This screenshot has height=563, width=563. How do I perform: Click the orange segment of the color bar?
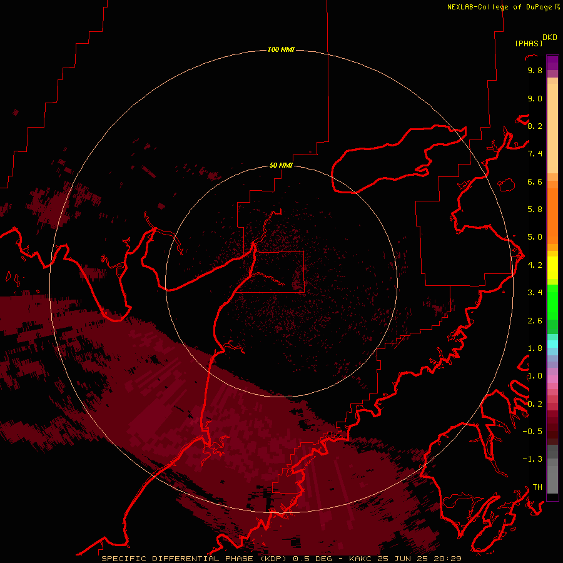click(552, 215)
